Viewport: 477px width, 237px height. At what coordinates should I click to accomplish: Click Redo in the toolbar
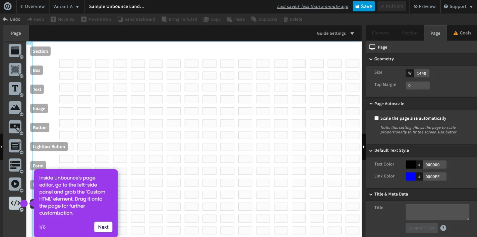click(36, 19)
